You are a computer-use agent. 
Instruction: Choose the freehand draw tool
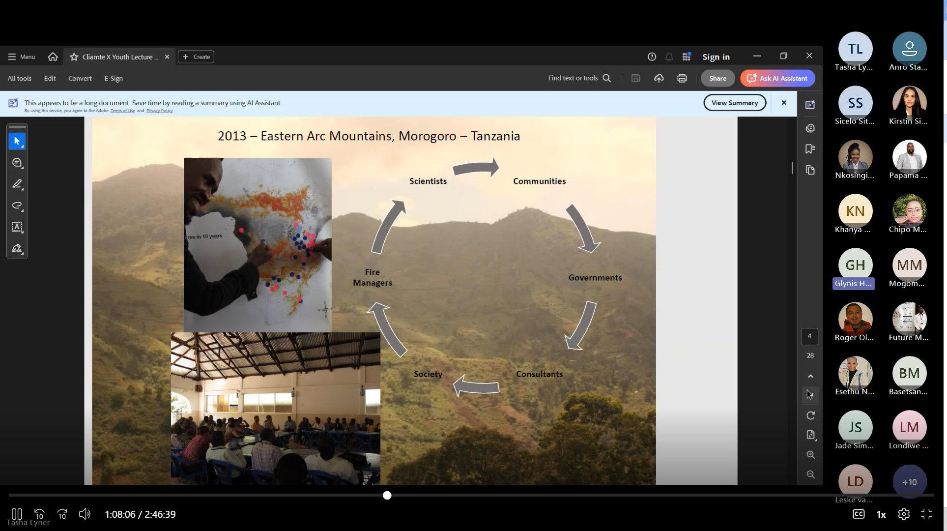pos(17,206)
